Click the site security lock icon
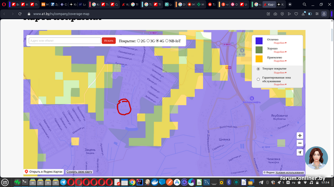Image resolution: width=334 pixels, height=187 pixels. 29,14
